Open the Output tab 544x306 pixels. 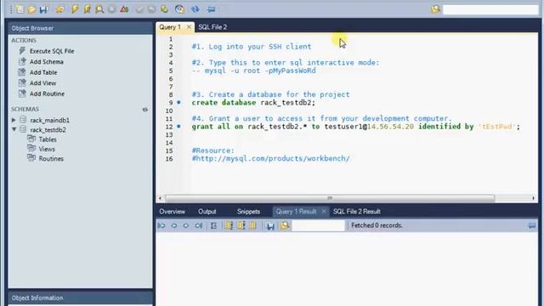pos(207,212)
